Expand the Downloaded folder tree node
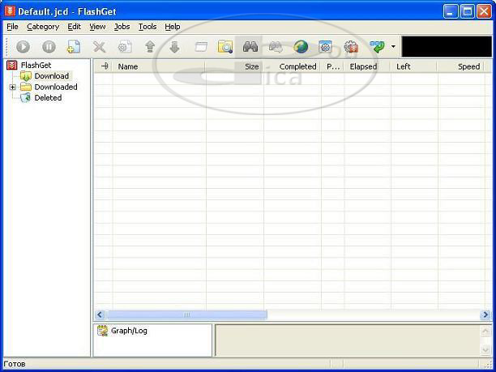Viewport: 496px width, 372px height. [13, 87]
